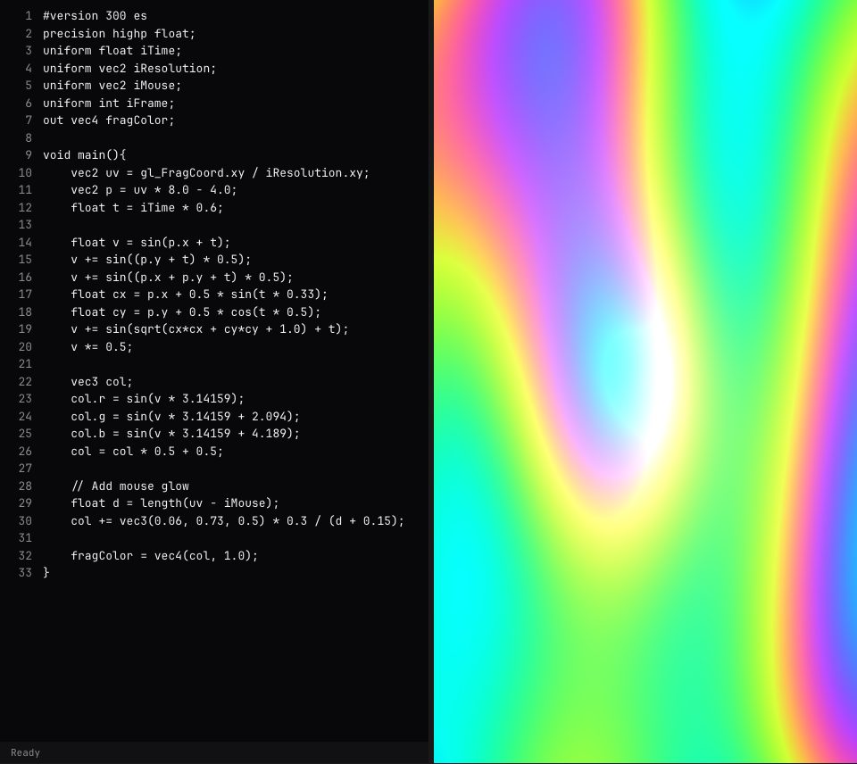Click 'col = col * 0.5 + 0.5;'
The height and width of the screenshot is (764, 857).
point(147,452)
